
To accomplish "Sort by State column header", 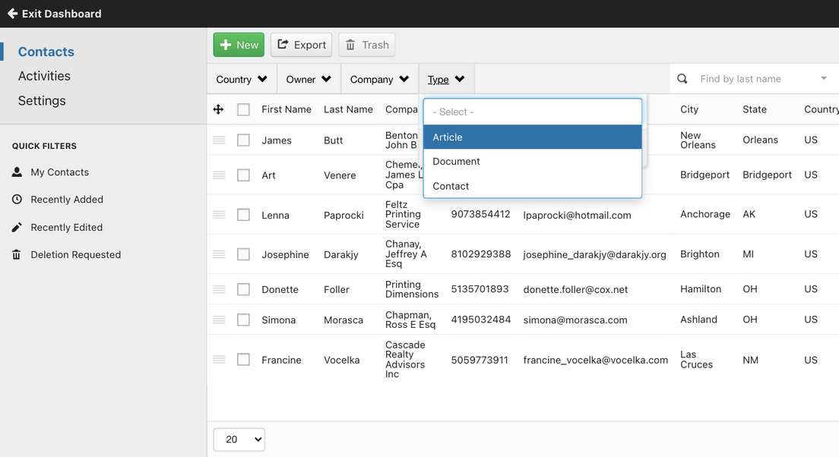I will pos(755,109).
